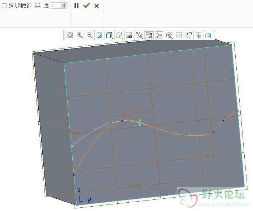Select the green midpoint on the curve
This screenshot has width=253, height=211.
[x=177, y=134]
